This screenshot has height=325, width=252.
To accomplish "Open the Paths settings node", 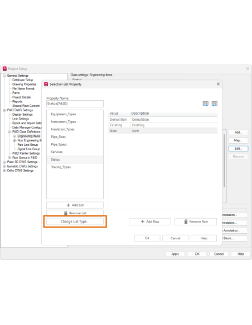I will [16, 93].
